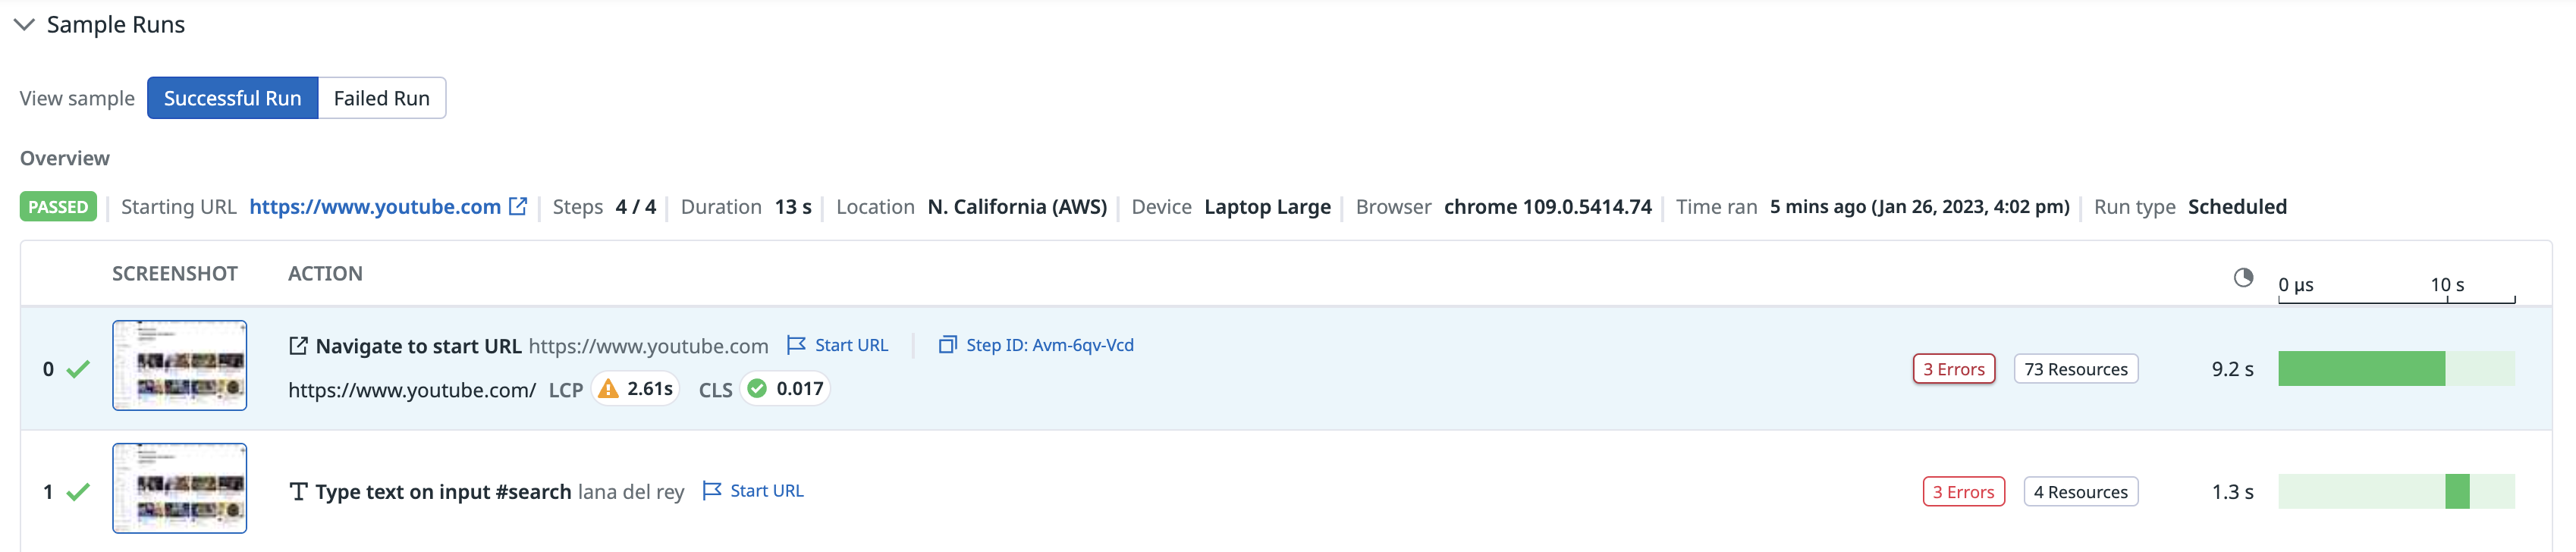
Task: Open the 3 Errors badge in step 1
Action: tap(1963, 492)
